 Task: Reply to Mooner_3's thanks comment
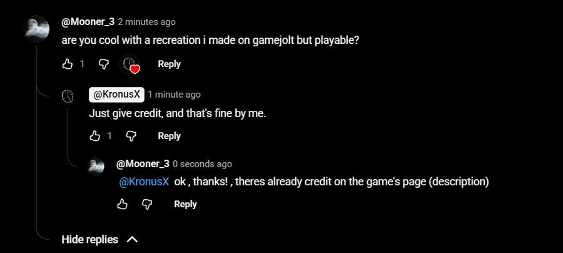(x=185, y=204)
